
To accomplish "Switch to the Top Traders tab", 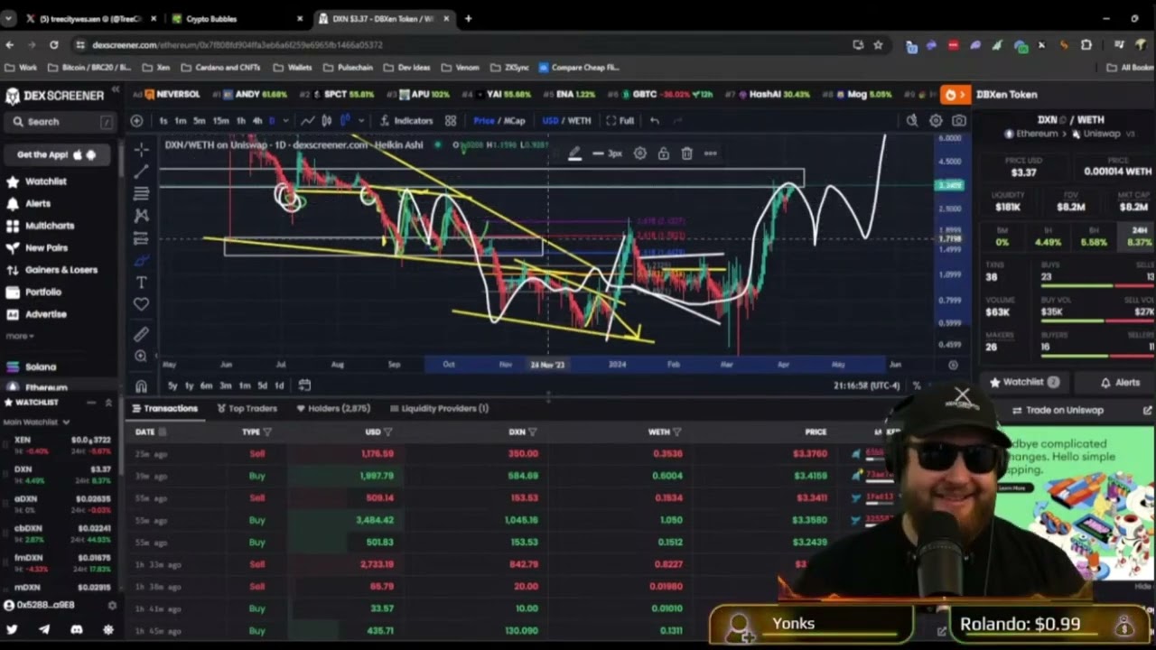I will point(247,408).
